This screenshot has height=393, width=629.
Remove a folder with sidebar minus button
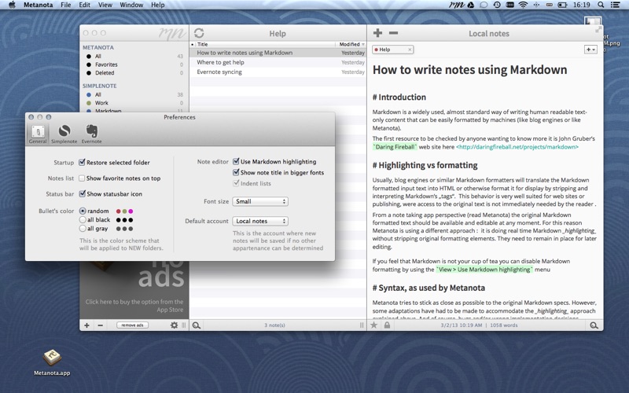coord(101,325)
